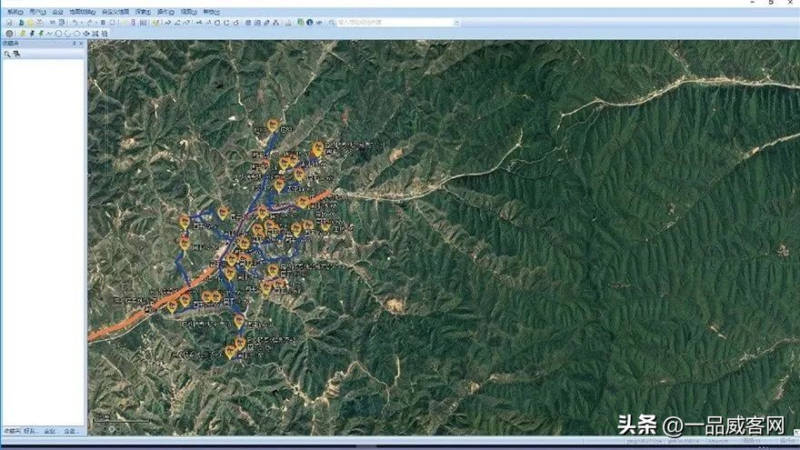Switch to the 收藏夹 tab under the side panel

11,431
